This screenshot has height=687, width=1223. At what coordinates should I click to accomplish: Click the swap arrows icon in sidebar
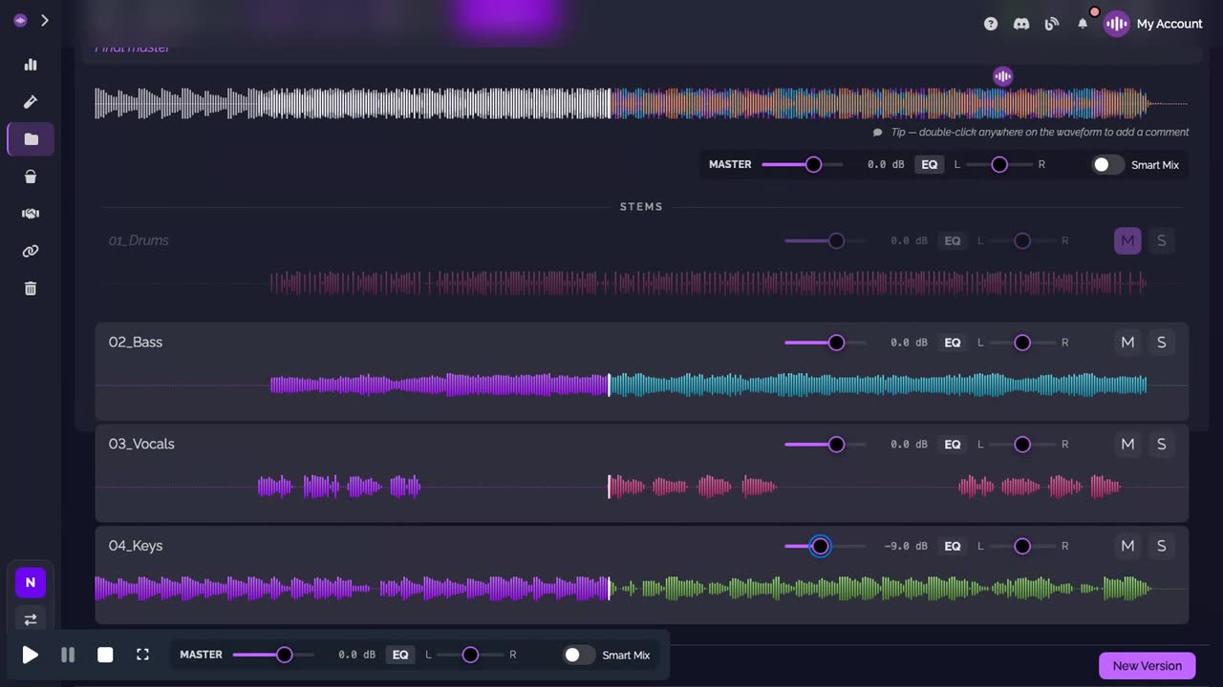point(31,619)
